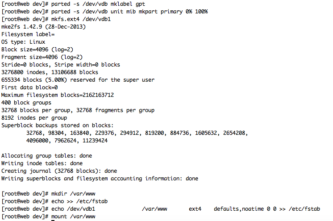
Task: Click the '3276800 inodes' text
Action: (x=23, y=72)
